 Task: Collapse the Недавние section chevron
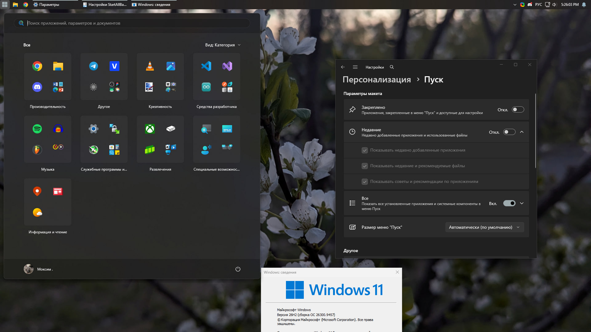(x=522, y=132)
